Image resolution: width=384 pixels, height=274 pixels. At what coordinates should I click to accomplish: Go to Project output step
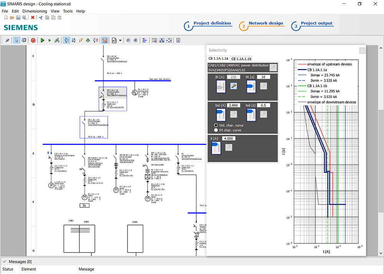click(x=316, y=23)
